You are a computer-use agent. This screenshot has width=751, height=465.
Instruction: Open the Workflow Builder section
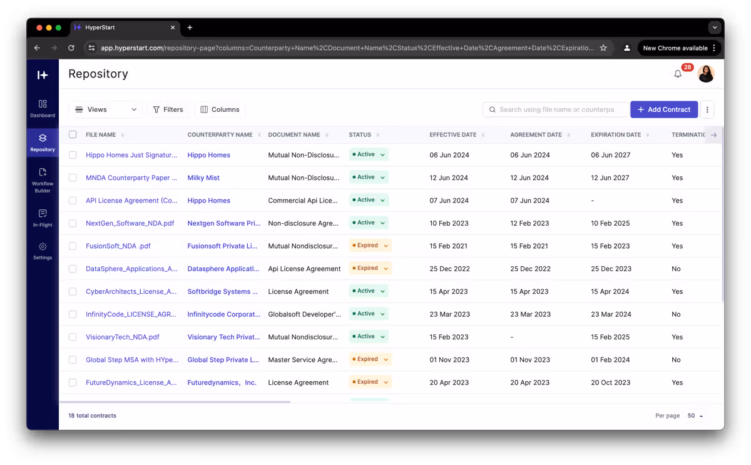click(42, 181)
